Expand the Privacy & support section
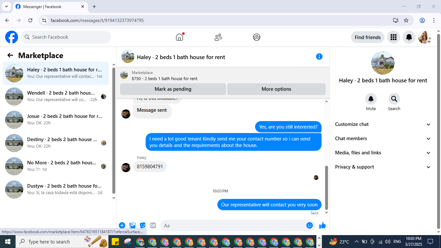The height and width of the screenshot is (248, 441). 383,167
